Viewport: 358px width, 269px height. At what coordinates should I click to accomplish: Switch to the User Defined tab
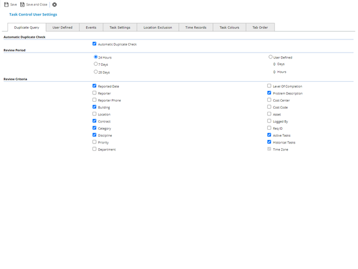pos(62,27)
